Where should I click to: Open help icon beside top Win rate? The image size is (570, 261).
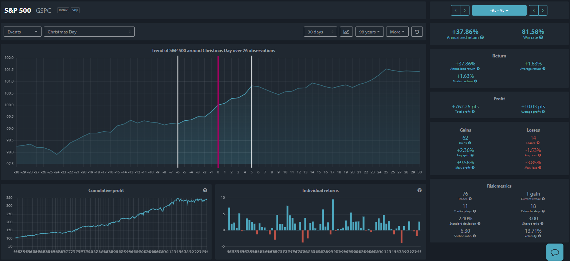[541, 37]
